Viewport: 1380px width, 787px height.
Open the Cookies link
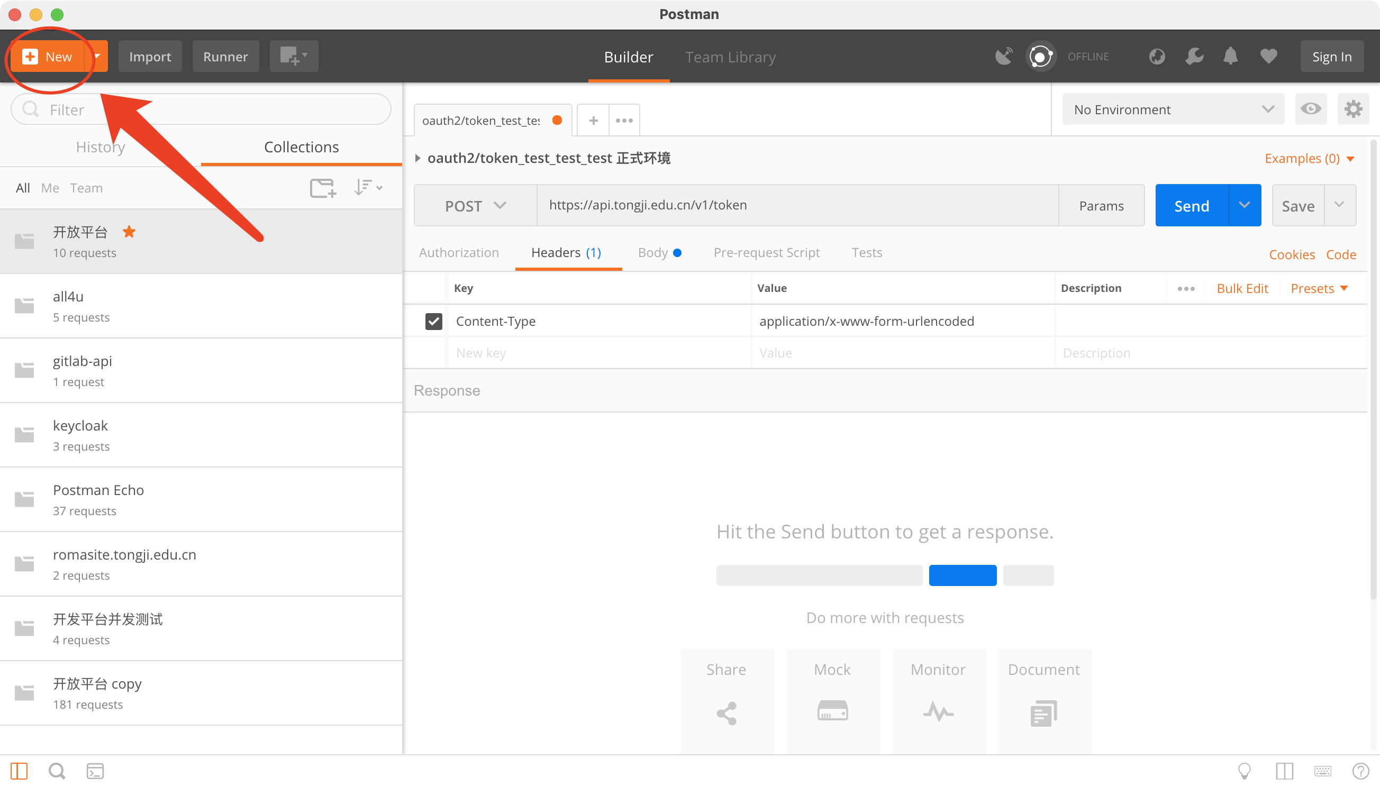coord(1291,254)
